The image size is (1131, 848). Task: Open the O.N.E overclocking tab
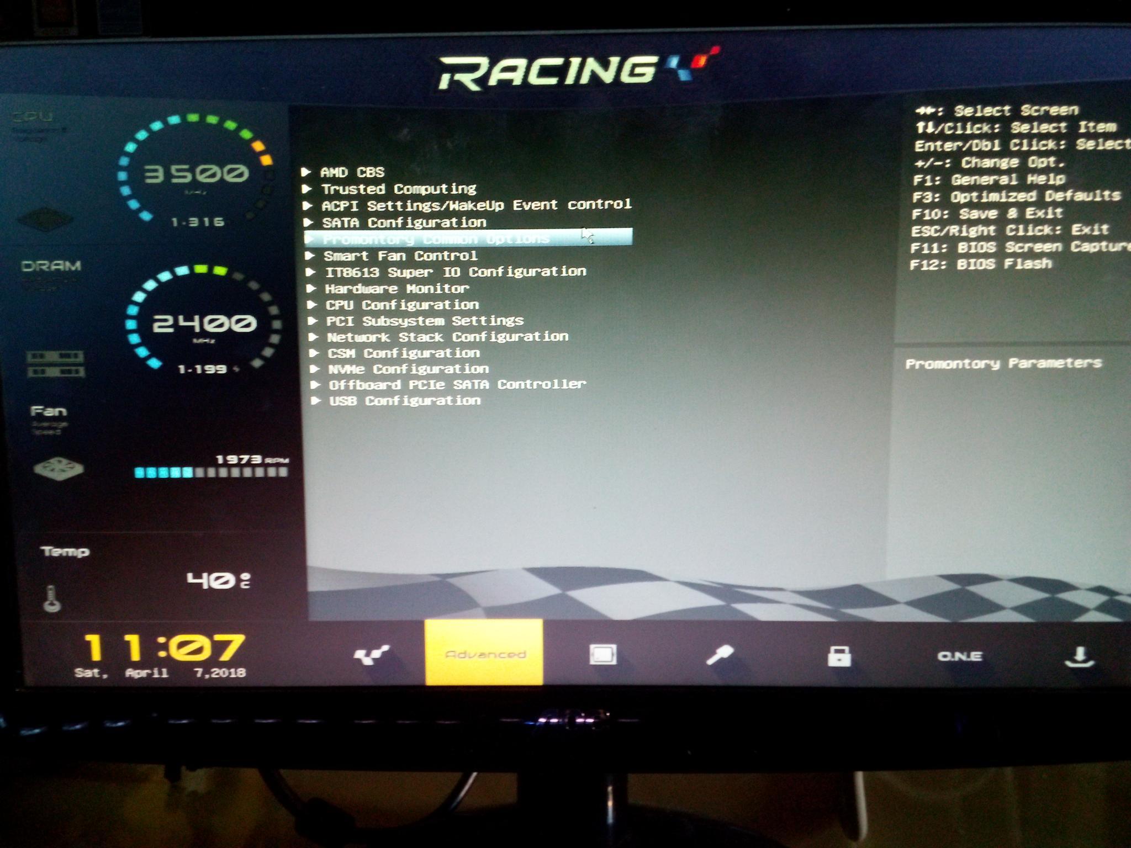(960, 656)
